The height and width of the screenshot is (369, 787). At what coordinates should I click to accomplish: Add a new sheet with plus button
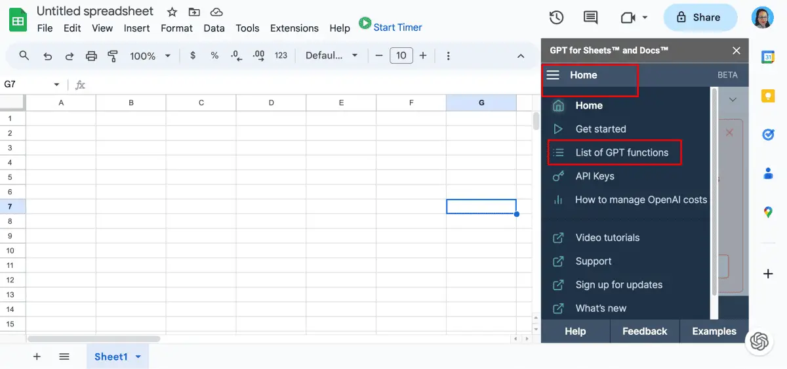coord(37,357)
